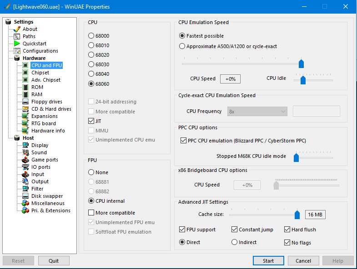Toggle the JIT checkbox

click(x=91, y=121)
